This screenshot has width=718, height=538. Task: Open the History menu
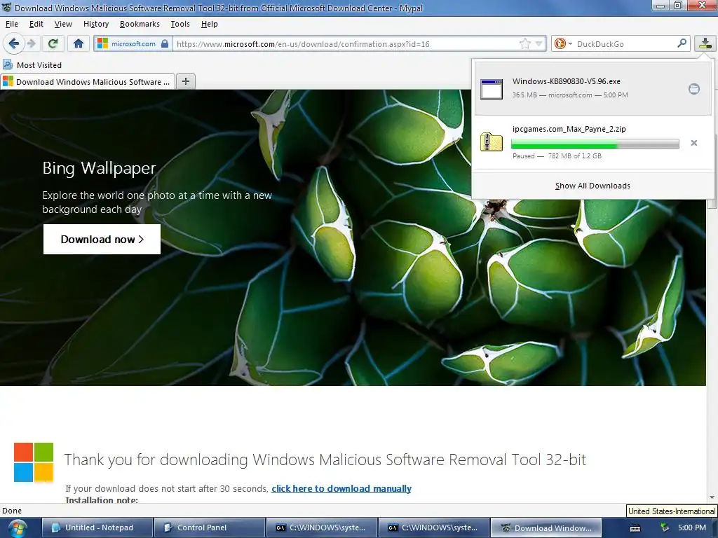pyautogui.click(x=95, y=24)
